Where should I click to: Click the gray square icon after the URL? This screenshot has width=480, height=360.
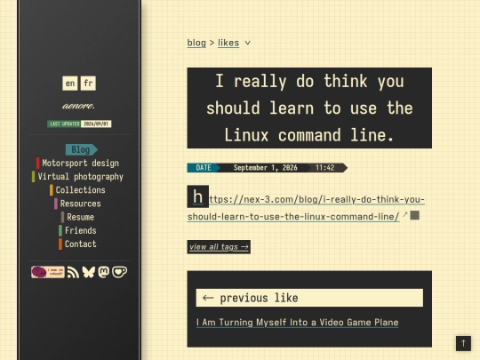point(415,215)
